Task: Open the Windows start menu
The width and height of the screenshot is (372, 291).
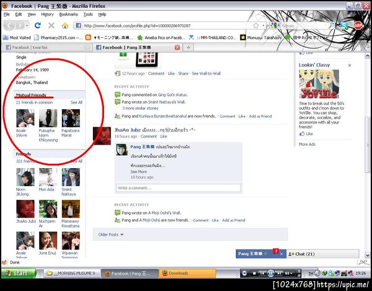Action: 19,273
